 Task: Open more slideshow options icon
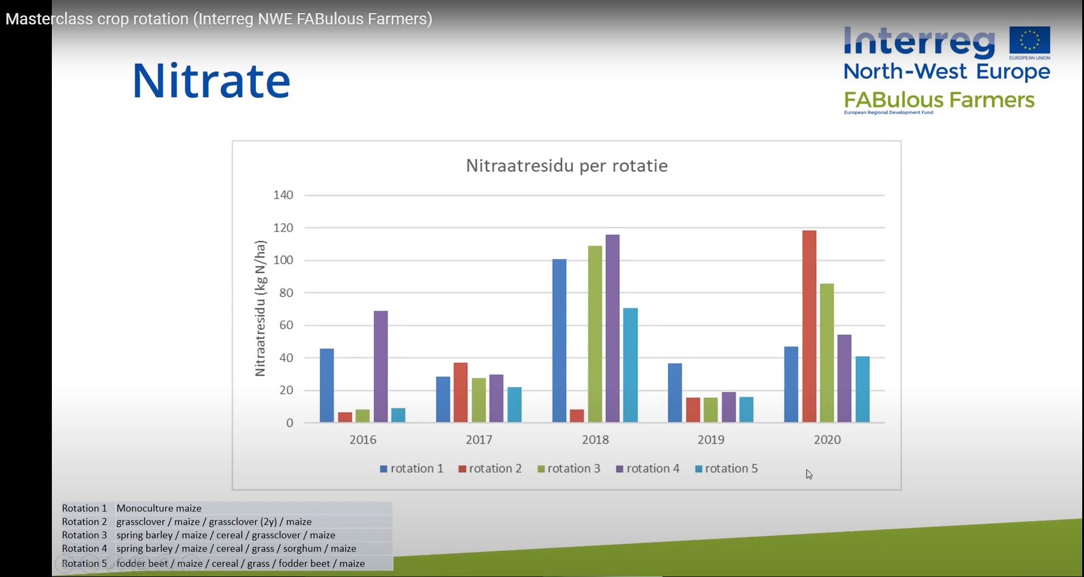pos(190,563)
